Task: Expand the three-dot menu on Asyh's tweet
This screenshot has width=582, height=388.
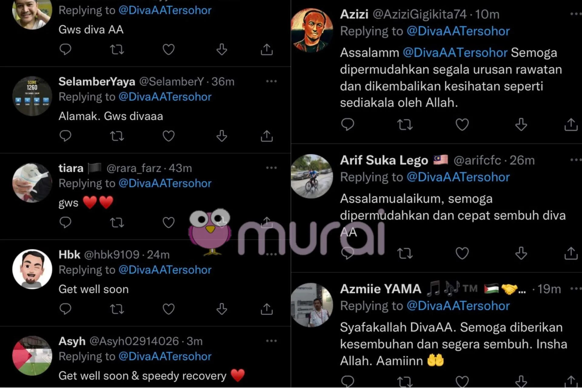Action: 271,341
